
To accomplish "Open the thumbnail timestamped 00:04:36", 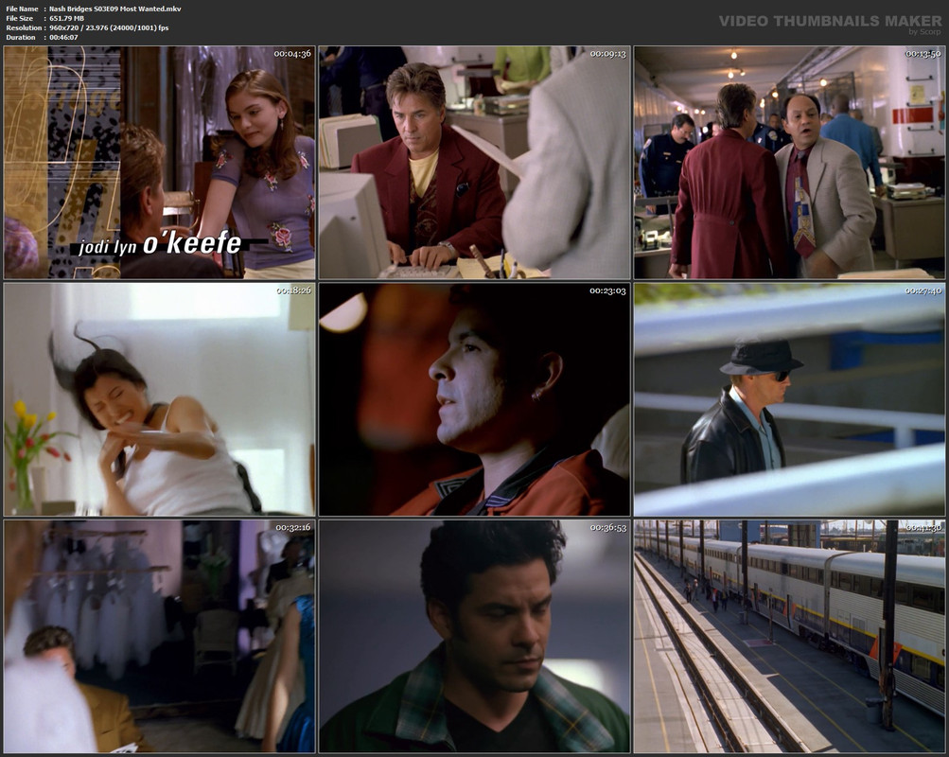I will [x=159, y=162].
